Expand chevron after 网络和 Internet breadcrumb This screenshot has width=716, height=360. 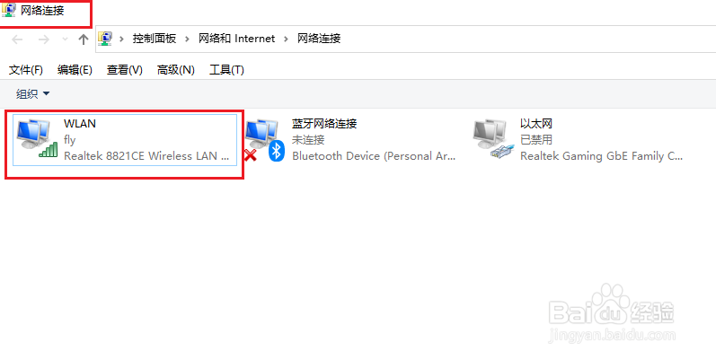[x=287, y=39]
